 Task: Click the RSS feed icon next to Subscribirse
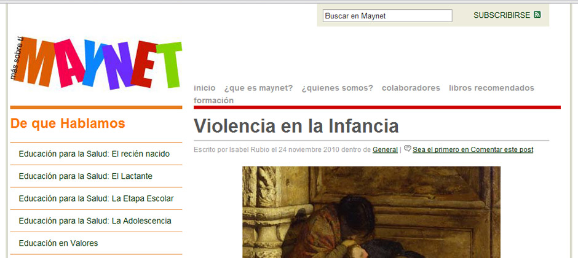(537, 15)
